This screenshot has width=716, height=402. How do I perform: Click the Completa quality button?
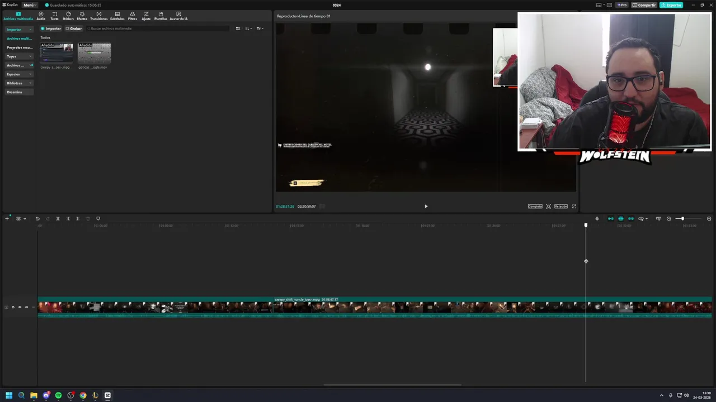click(535, 207)
